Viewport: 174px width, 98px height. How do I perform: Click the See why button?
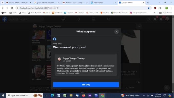pyautogui.click(x=86, y=85)
